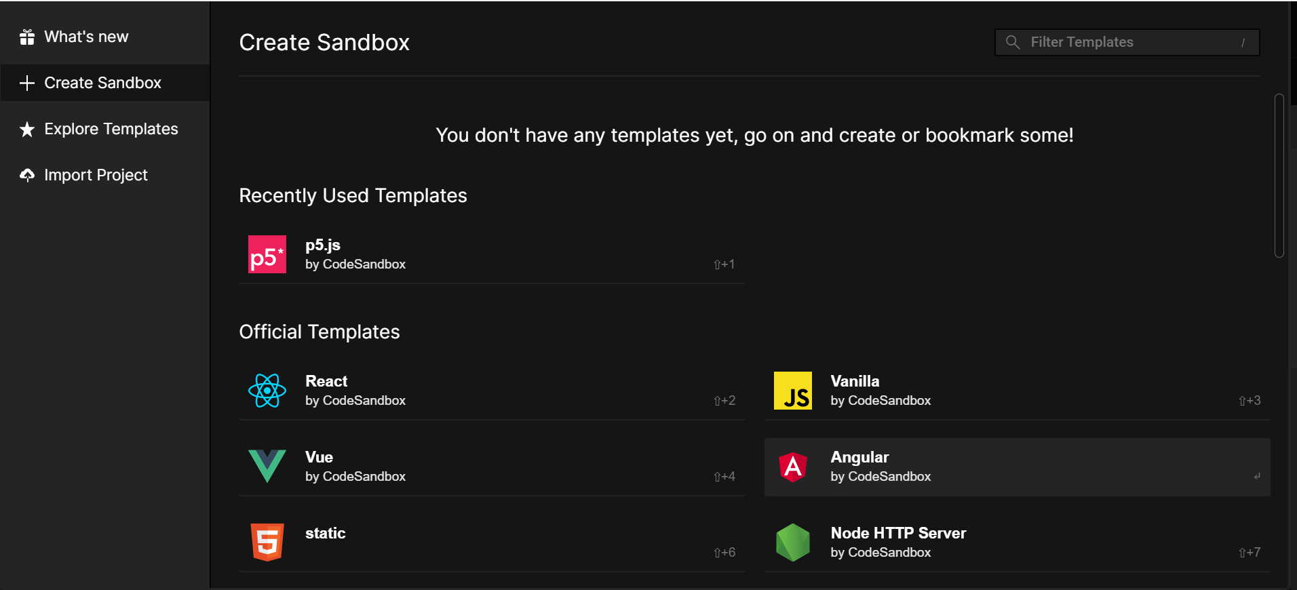Click the HTML5 static template icon
The width and height of the screenshot is (1297, 590).
click(267, 543)
